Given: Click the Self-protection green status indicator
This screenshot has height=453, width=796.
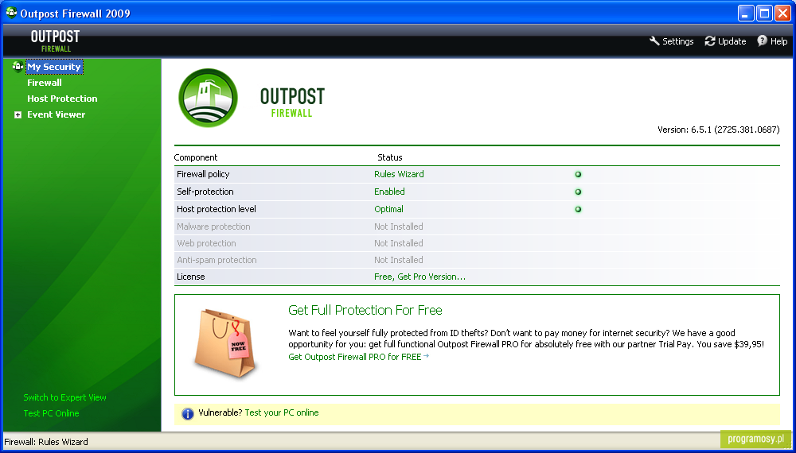Looking at the screenshot, I should coord(578,192).
